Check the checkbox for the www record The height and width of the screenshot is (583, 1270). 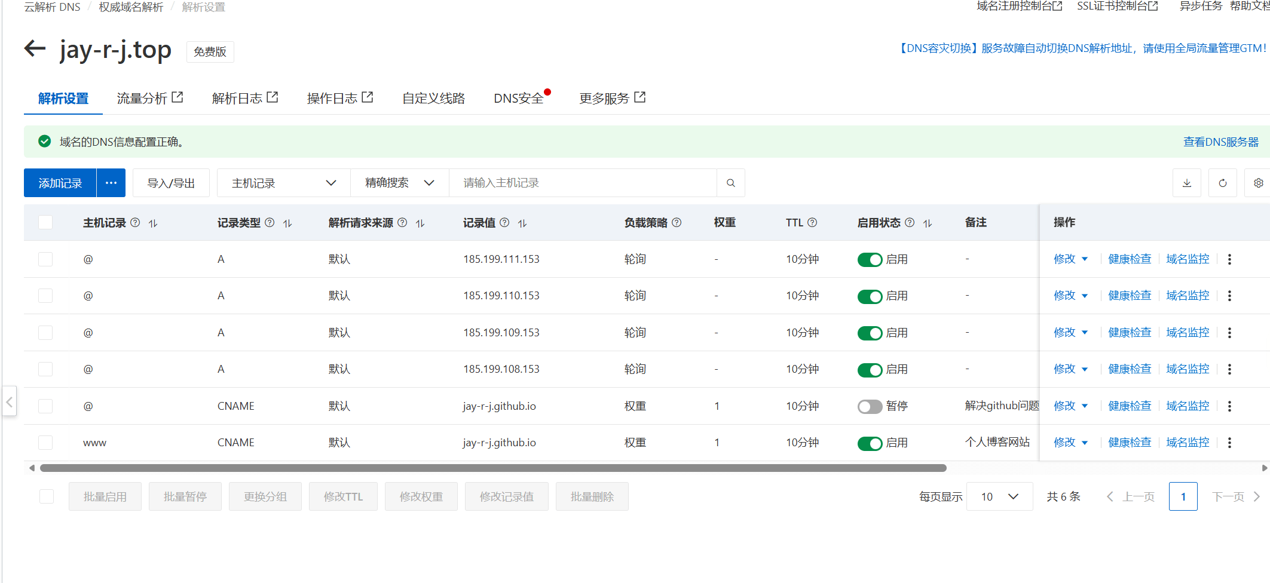pos(45,443)
